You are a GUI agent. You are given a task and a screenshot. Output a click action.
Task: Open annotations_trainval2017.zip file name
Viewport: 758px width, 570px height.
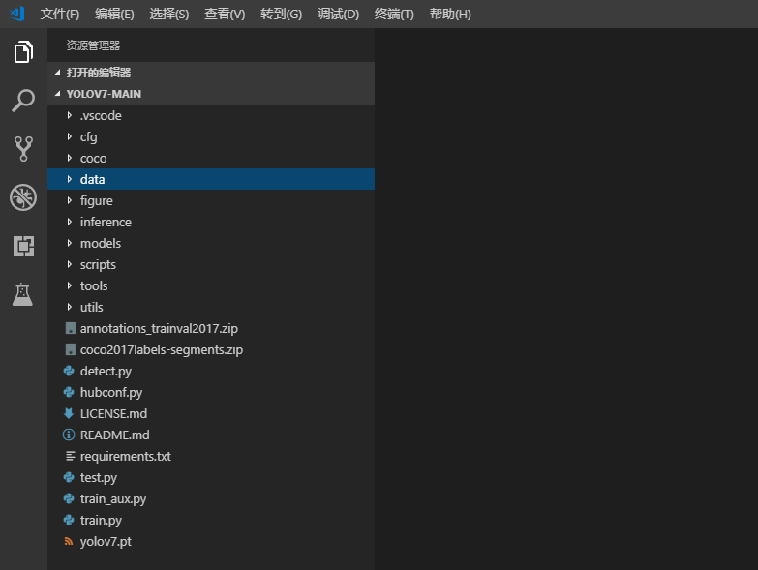159,328
